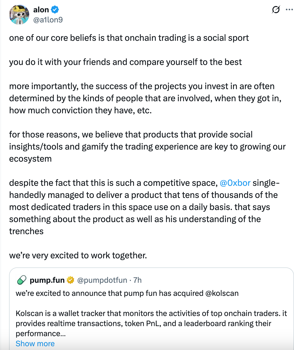The width and height of the screenshot is (294, 350).
Task: Click "we're very excited to work together" line
Action: [78, 255]
